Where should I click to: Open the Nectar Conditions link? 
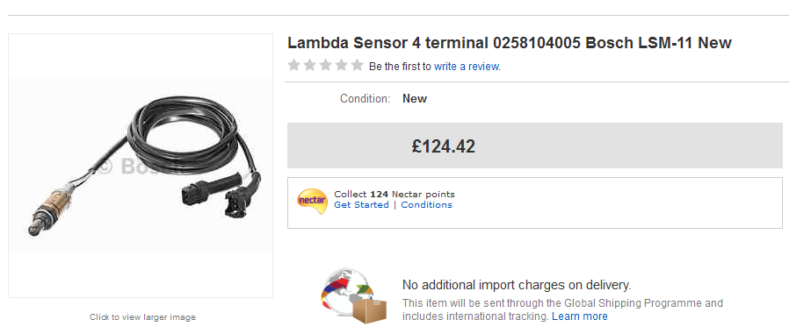point(427,205)
